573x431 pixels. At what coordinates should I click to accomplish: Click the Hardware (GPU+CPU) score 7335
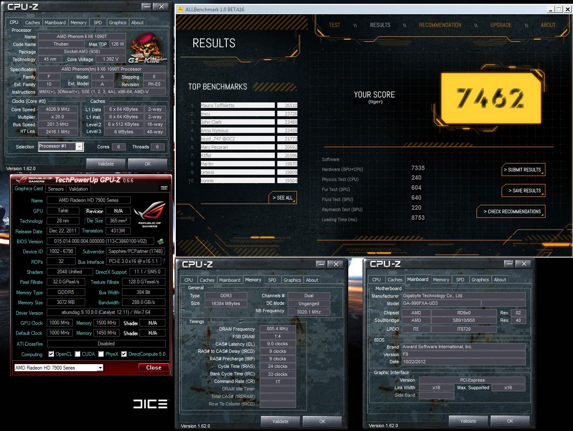418,168
